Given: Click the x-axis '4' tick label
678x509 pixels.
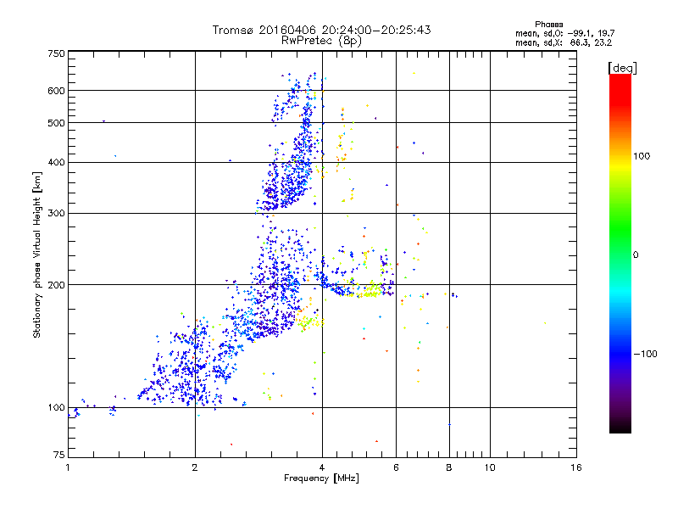Looking at the screenshot, I should pyautogui.click(x=322, y=467).
